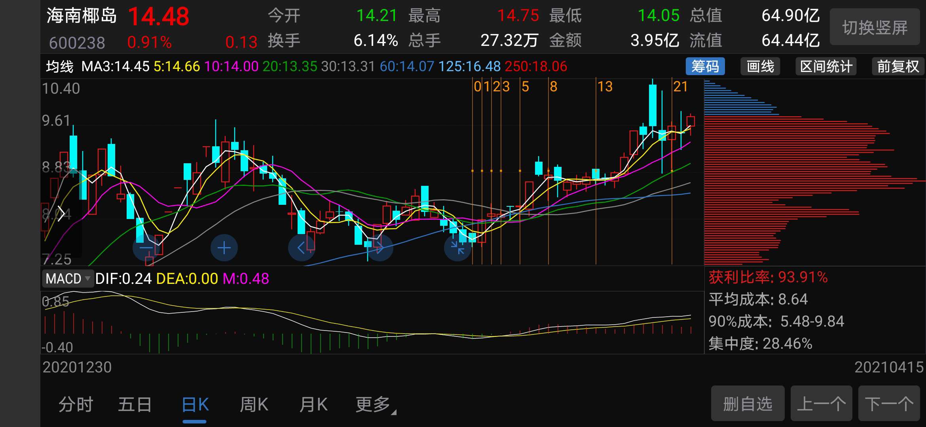Switch to the 五日 five-day tab

[x=135, y=404]
